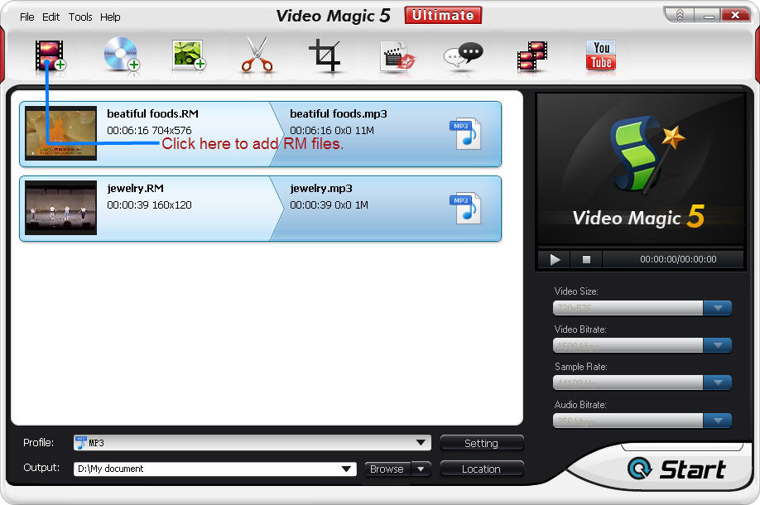Select the beatiful foods.RM thumbnail
760x505 pixels.
coord(60,133)
